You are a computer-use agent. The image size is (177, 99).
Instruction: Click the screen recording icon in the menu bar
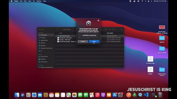point(130,1)
